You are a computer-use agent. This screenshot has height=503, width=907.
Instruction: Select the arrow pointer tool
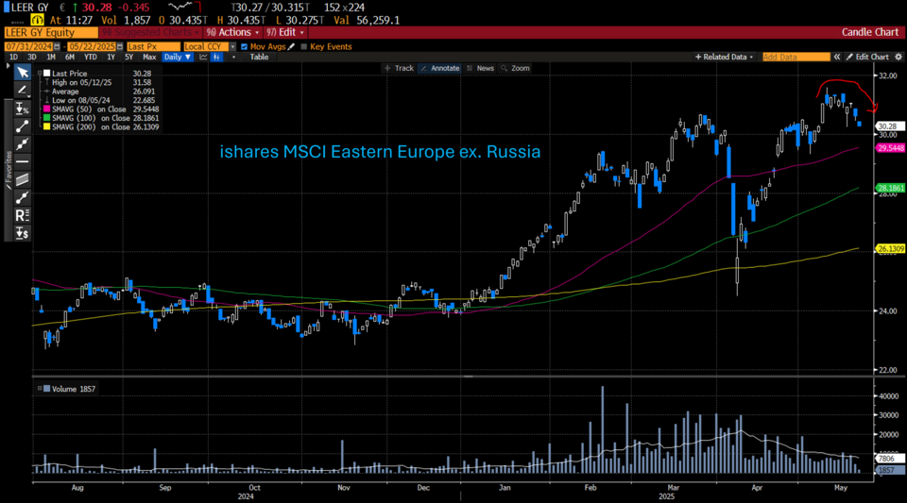tap(22, 72)
